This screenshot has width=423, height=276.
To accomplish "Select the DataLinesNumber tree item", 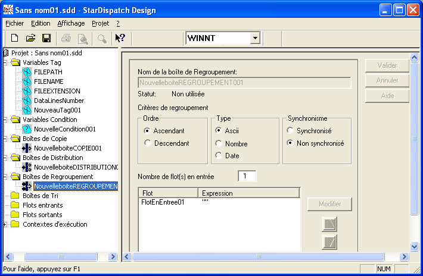I will [59, 101].
